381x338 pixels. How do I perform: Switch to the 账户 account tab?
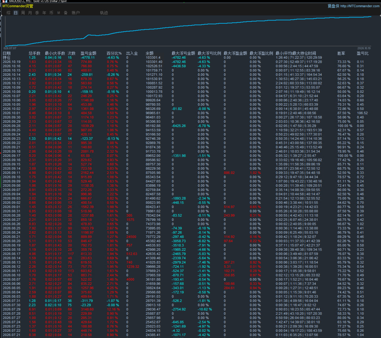pos(75,13)
